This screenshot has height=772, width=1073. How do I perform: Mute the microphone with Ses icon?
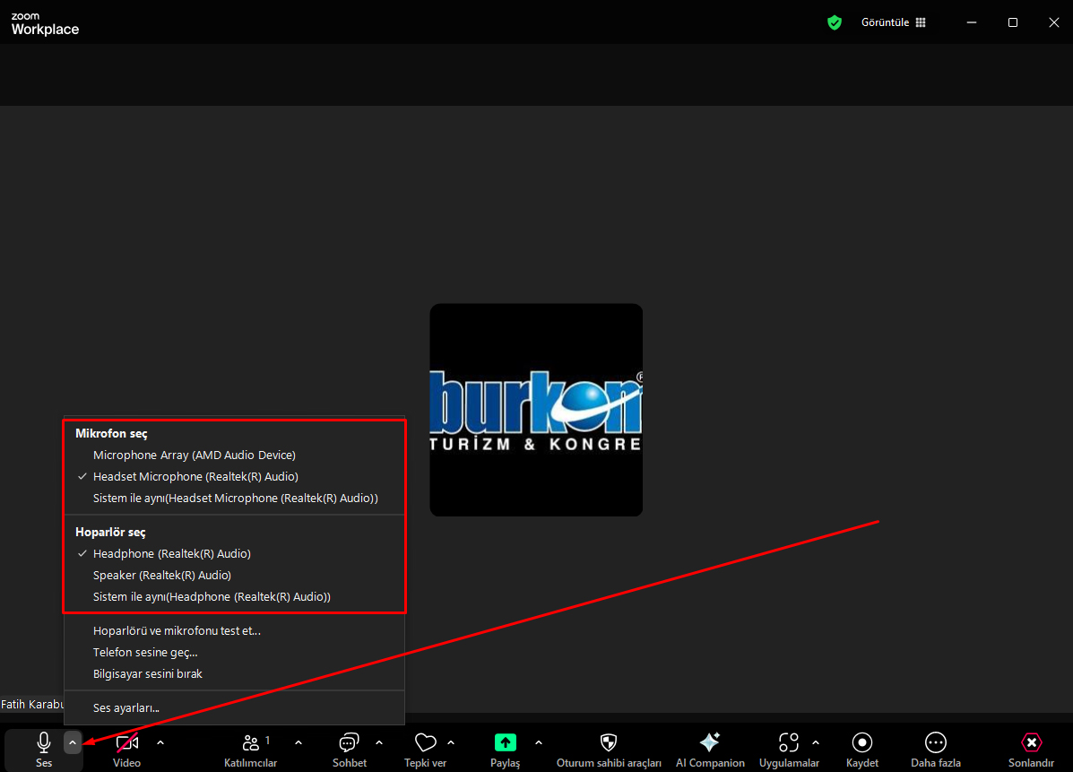pos(43,743)
